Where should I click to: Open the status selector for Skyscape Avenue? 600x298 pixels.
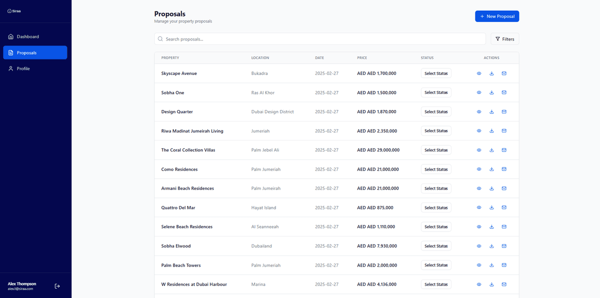pos(435,73)
